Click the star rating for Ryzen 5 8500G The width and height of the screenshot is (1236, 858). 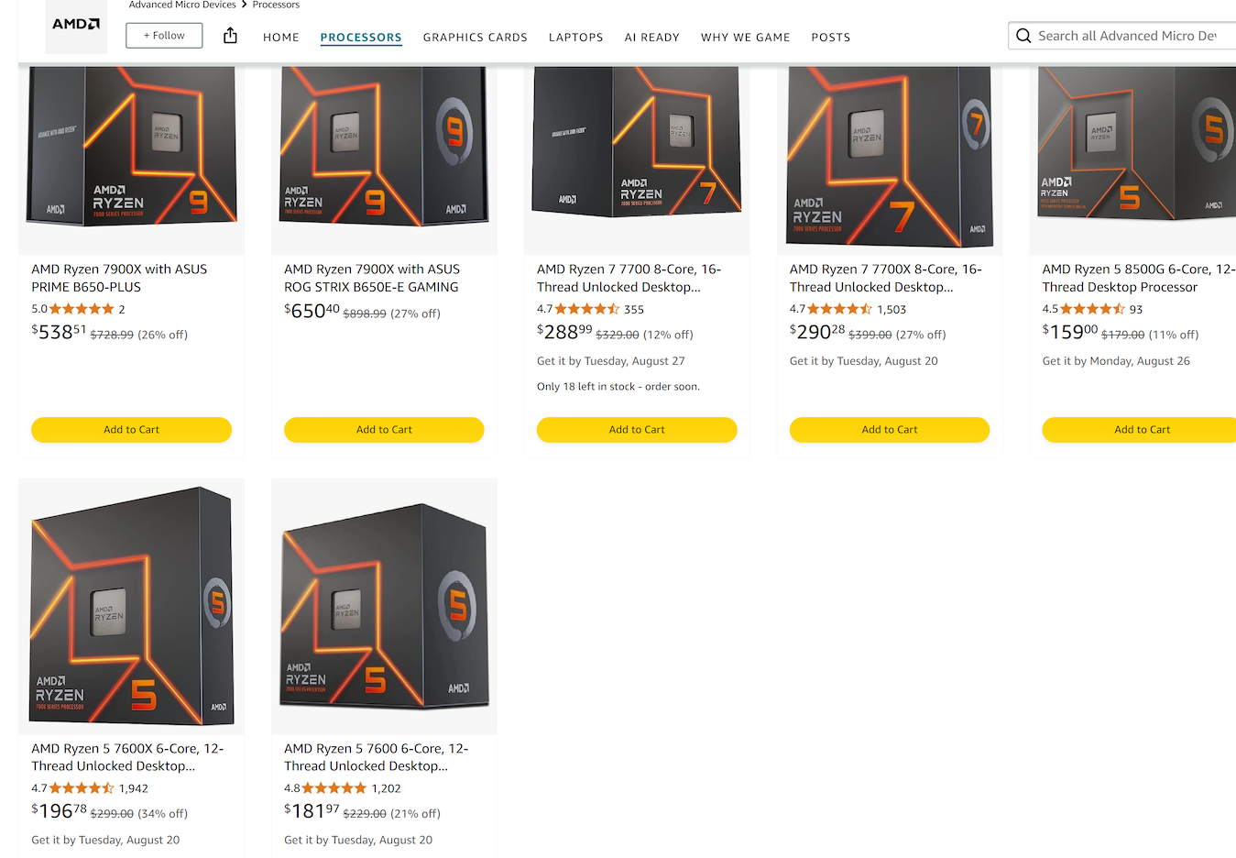pos(1093,309)
